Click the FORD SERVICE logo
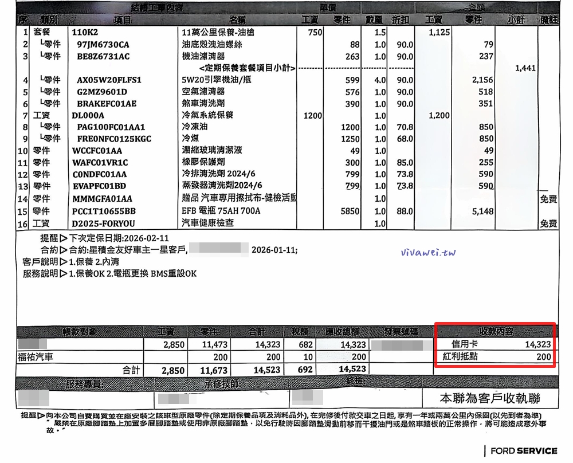This screenshot has width=573, height=463. pyautogui.click(x=521, y=451)
